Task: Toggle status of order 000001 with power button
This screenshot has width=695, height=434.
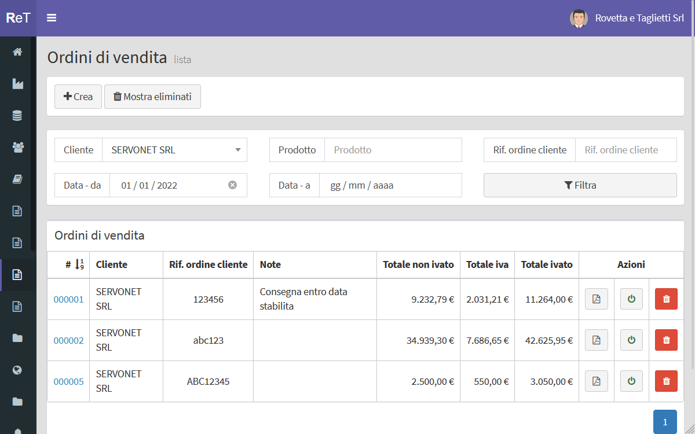Action: 631,299
